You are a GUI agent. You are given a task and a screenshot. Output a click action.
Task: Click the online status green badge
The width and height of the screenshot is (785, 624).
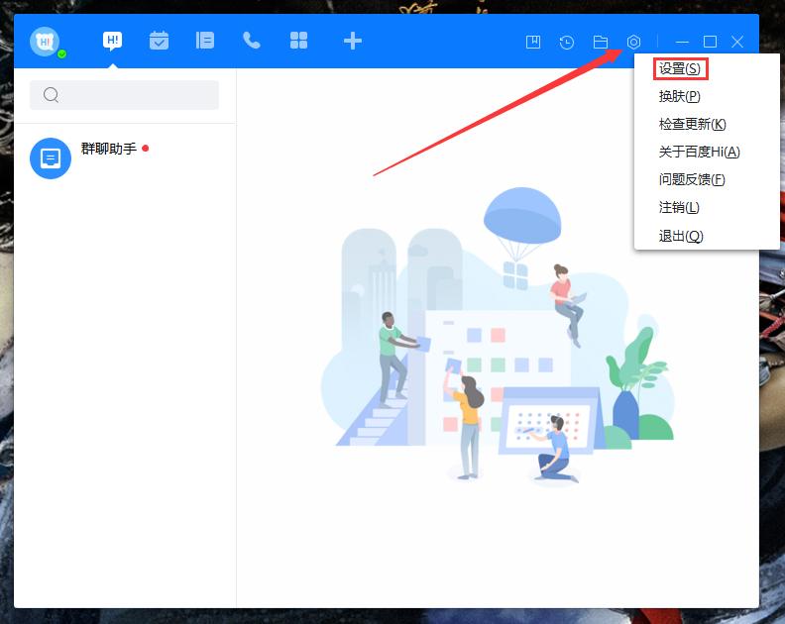coord(62,53)
